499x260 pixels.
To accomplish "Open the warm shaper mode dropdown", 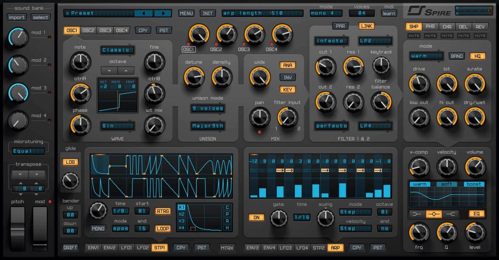I will pyautogui.click(x=426, y=56).
